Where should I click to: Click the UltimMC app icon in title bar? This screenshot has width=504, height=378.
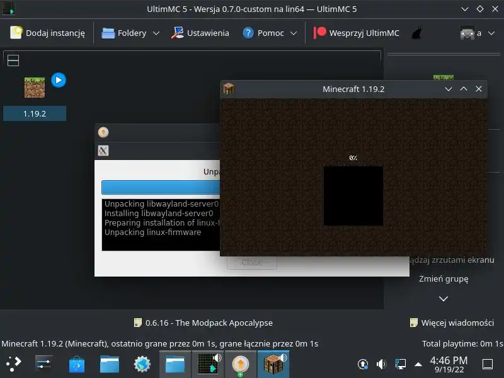click(9, 9)
